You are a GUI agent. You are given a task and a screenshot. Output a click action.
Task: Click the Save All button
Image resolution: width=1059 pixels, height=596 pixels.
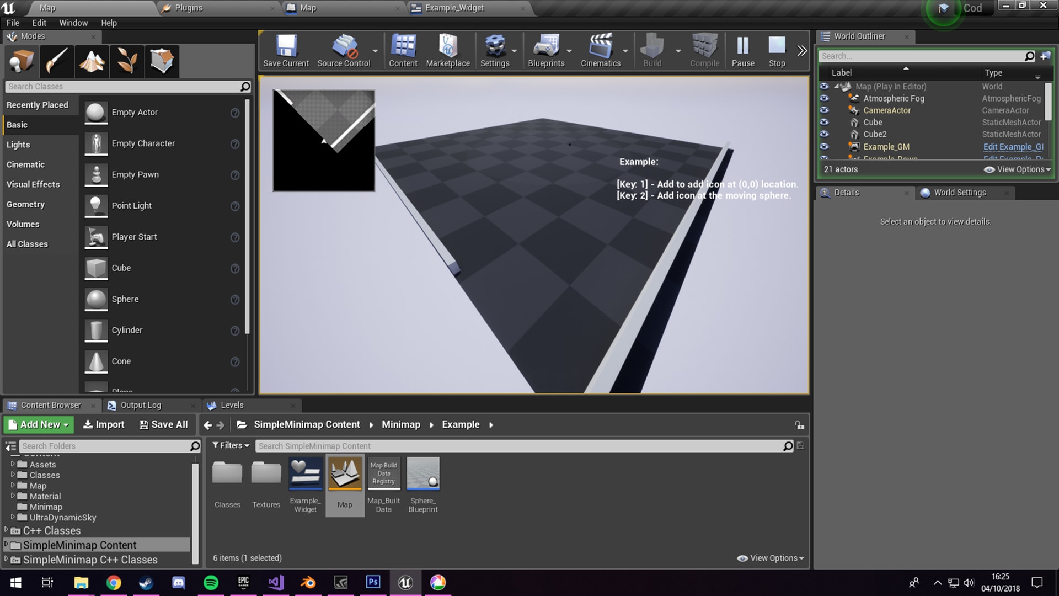[x=163, y=425]
